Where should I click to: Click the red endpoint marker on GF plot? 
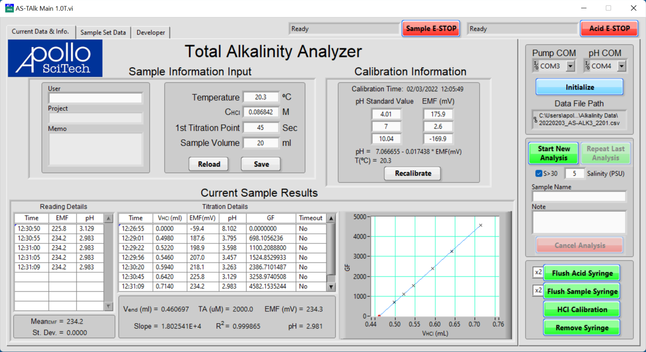coord(379,316)
